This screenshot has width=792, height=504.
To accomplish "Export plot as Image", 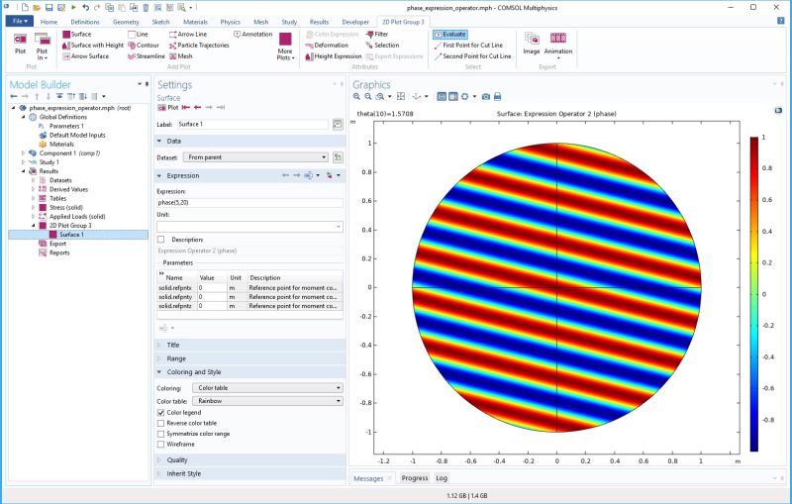I will [532, 44].
